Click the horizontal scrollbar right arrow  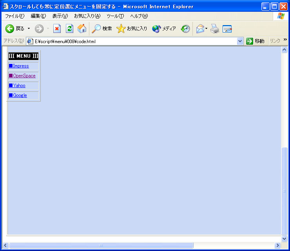coord(277,245)
